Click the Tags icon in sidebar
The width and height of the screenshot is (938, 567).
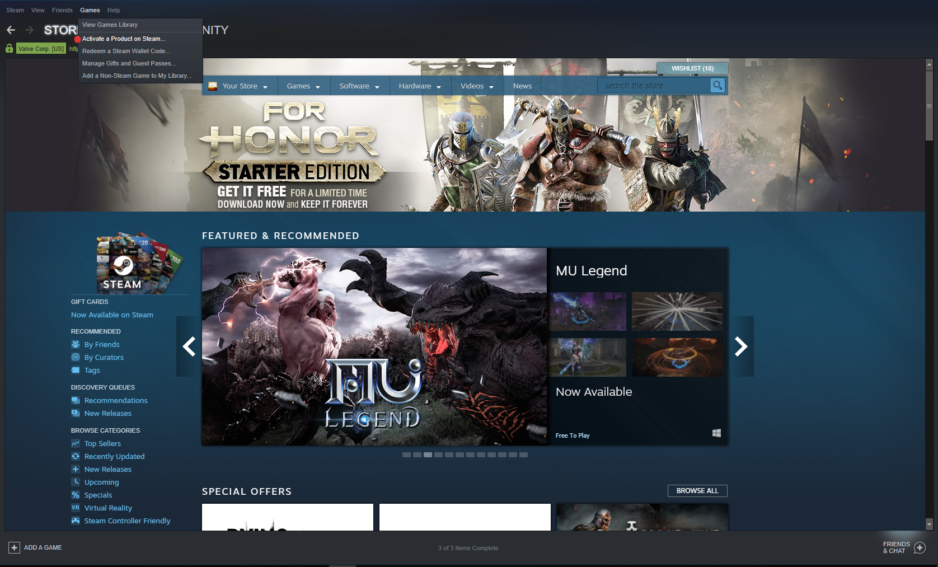(76, 370)
